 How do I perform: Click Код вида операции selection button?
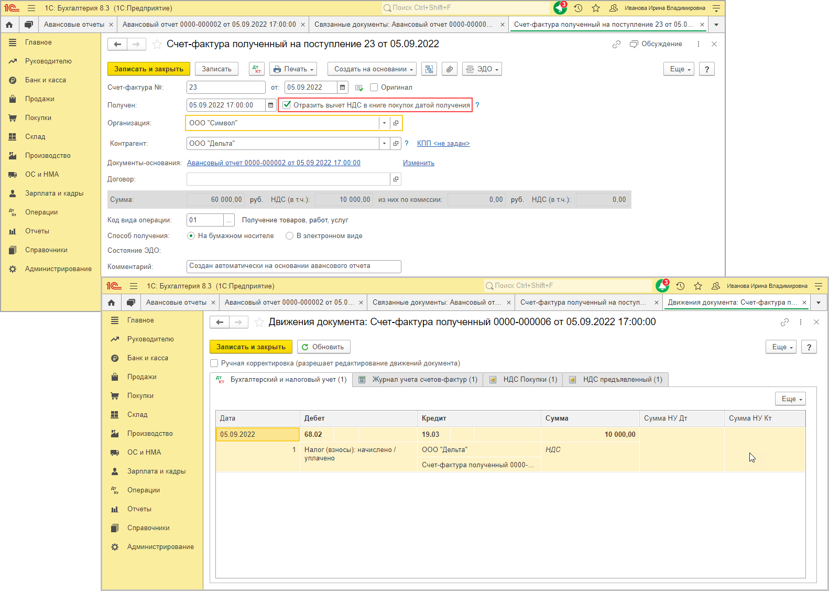(229, 220)
